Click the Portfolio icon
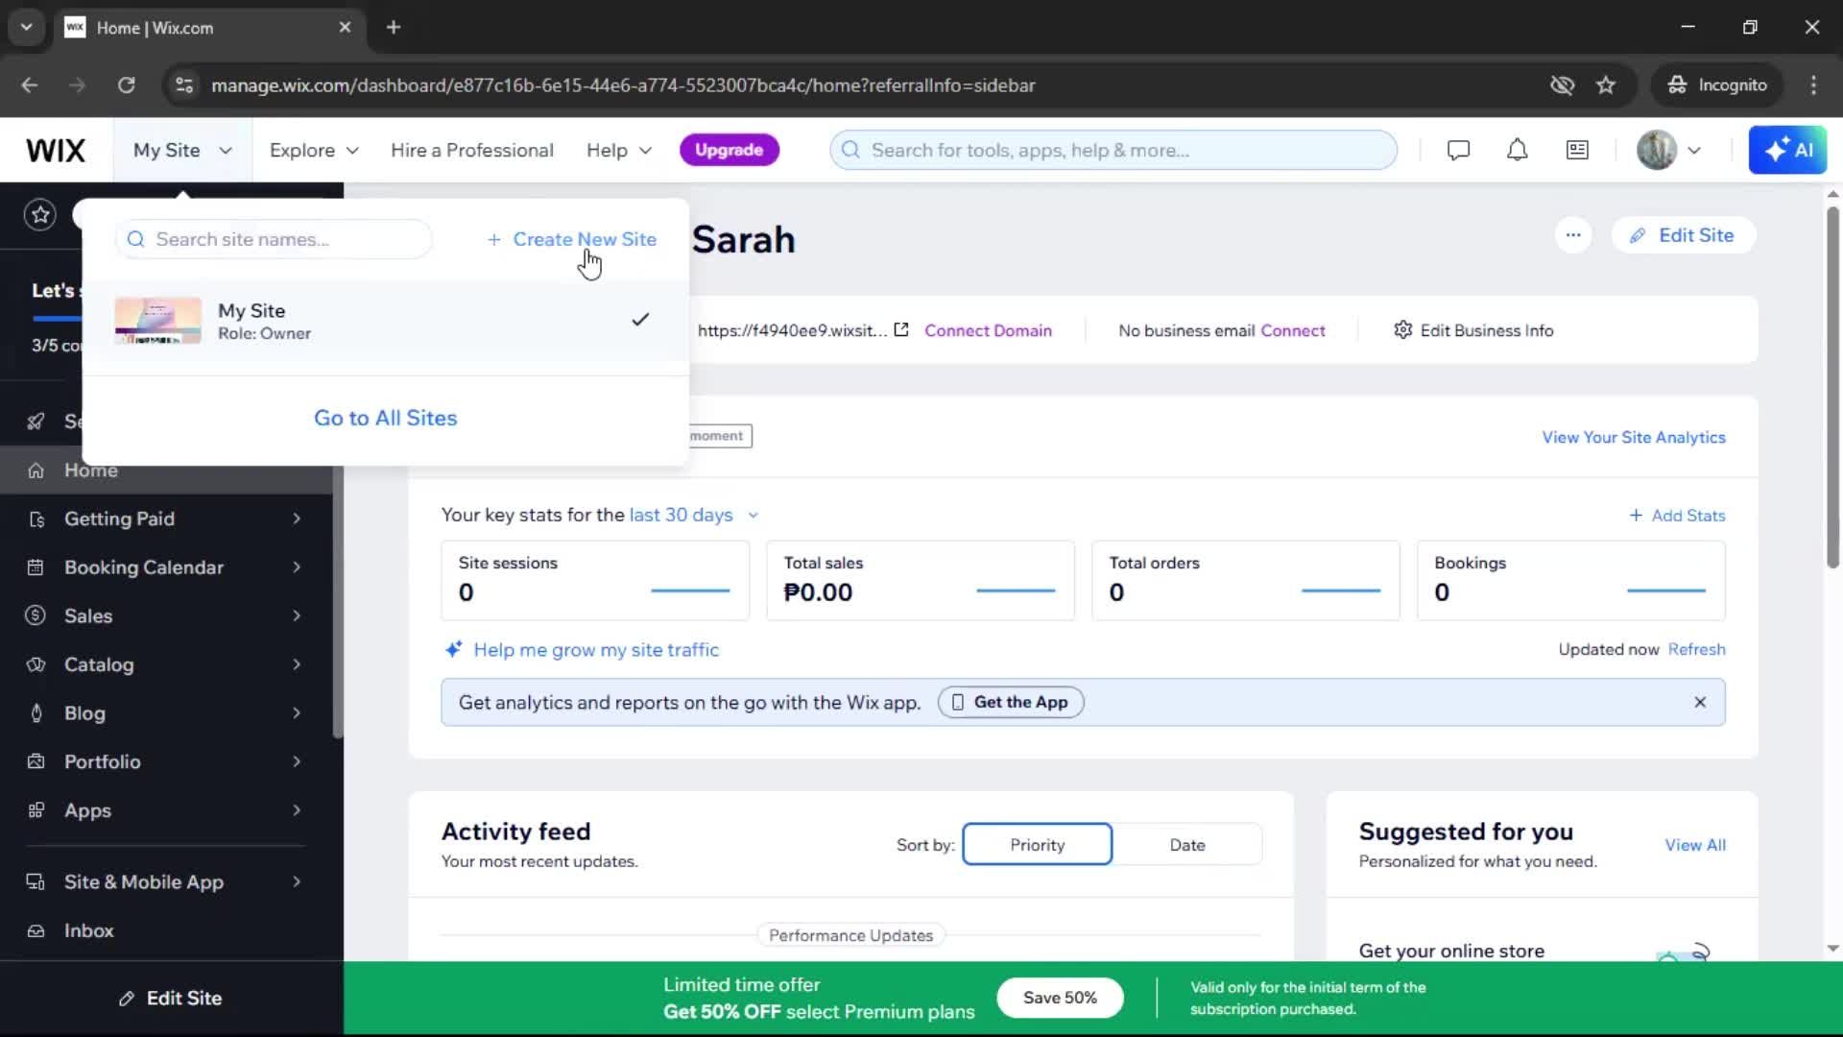This screenshot has height=1037, width=1843. [x=36, y=761]
